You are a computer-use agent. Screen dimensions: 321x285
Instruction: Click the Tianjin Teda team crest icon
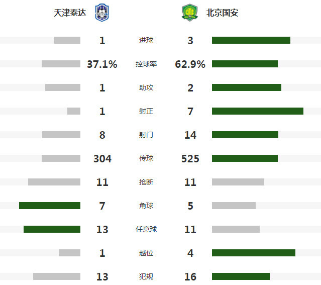coord(102,13)
